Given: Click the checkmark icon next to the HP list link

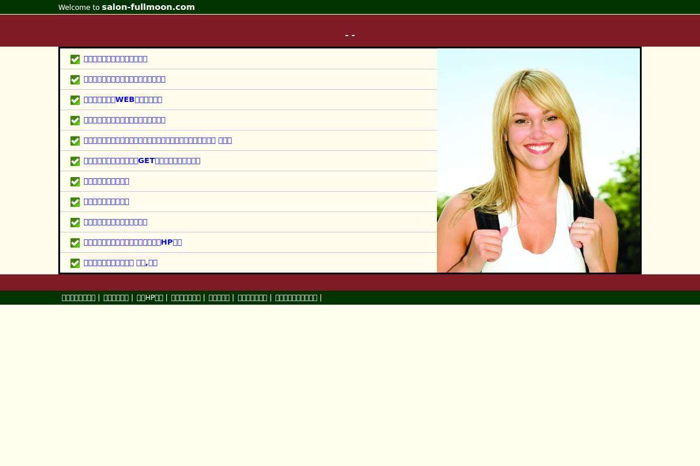Looking at the screenshot, I should pyautogui.click(x=75, y=243).
